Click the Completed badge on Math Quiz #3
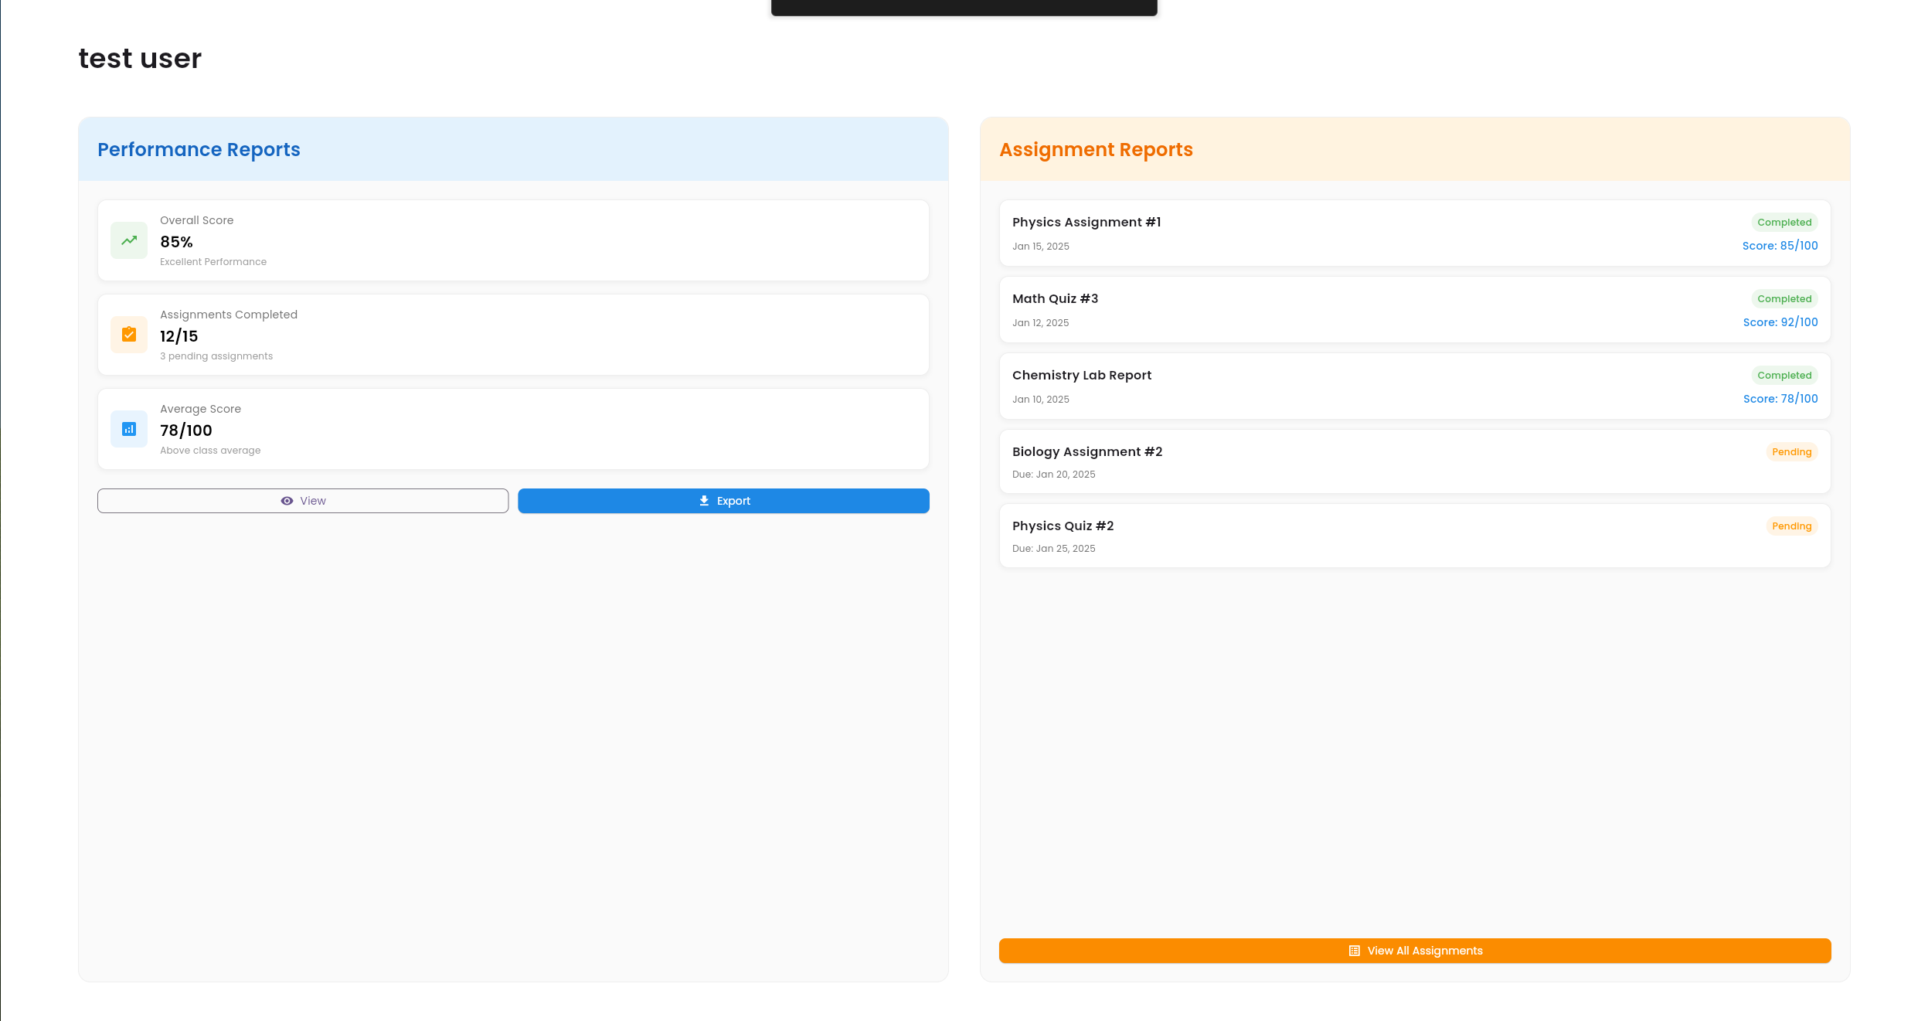The height and width of the screenshot is (1021, 1928). click(1783, 299)
